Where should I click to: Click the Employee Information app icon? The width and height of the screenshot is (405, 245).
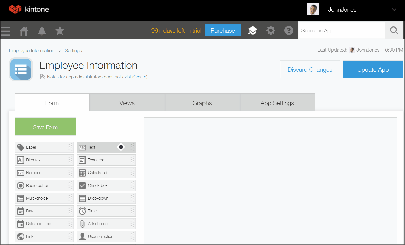[21, 69]
